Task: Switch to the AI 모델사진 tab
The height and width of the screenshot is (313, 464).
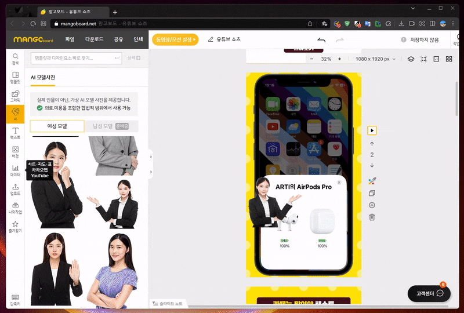Action: (43, 78)
